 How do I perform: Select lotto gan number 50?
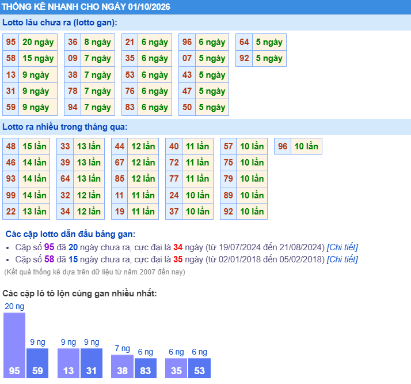187,107
